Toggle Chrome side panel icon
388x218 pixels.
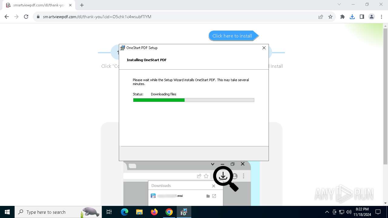coord(362,17)
